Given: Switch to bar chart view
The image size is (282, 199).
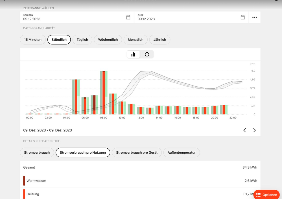Looking at the screenshot, I should (134, 54).
